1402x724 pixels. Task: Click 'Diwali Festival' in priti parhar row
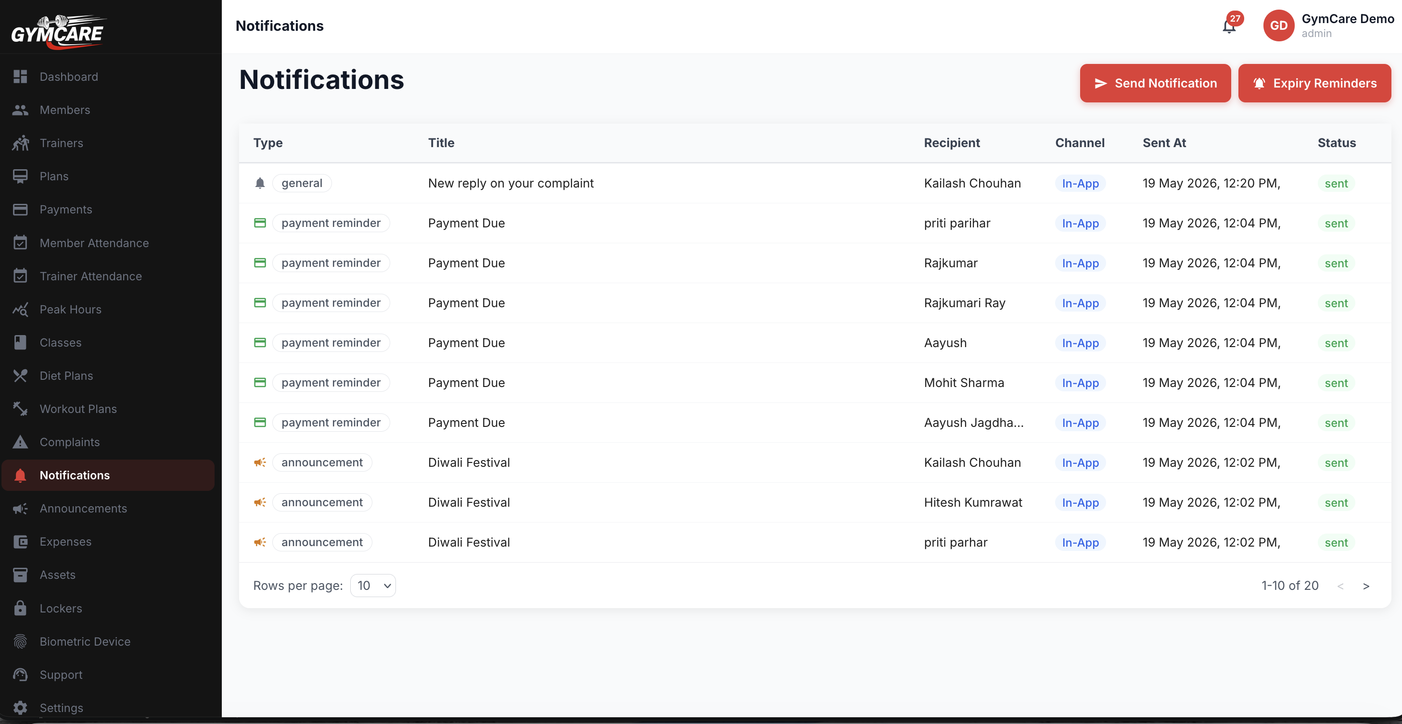coord(469,542)
